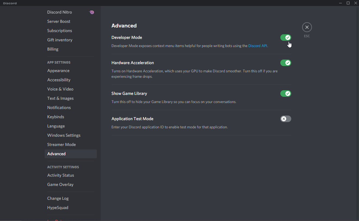Screen dimensions: 359x221
Task: Toggle off Developer Mode switch
Action: (x=286, y=38)
